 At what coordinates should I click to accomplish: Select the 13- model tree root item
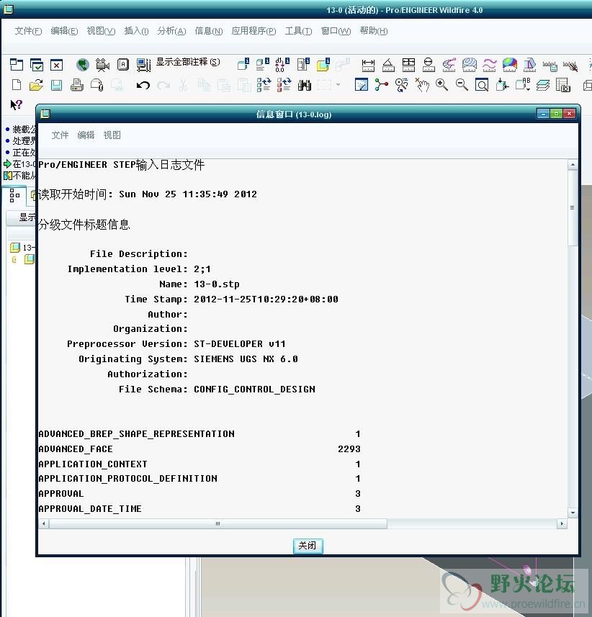23,248
